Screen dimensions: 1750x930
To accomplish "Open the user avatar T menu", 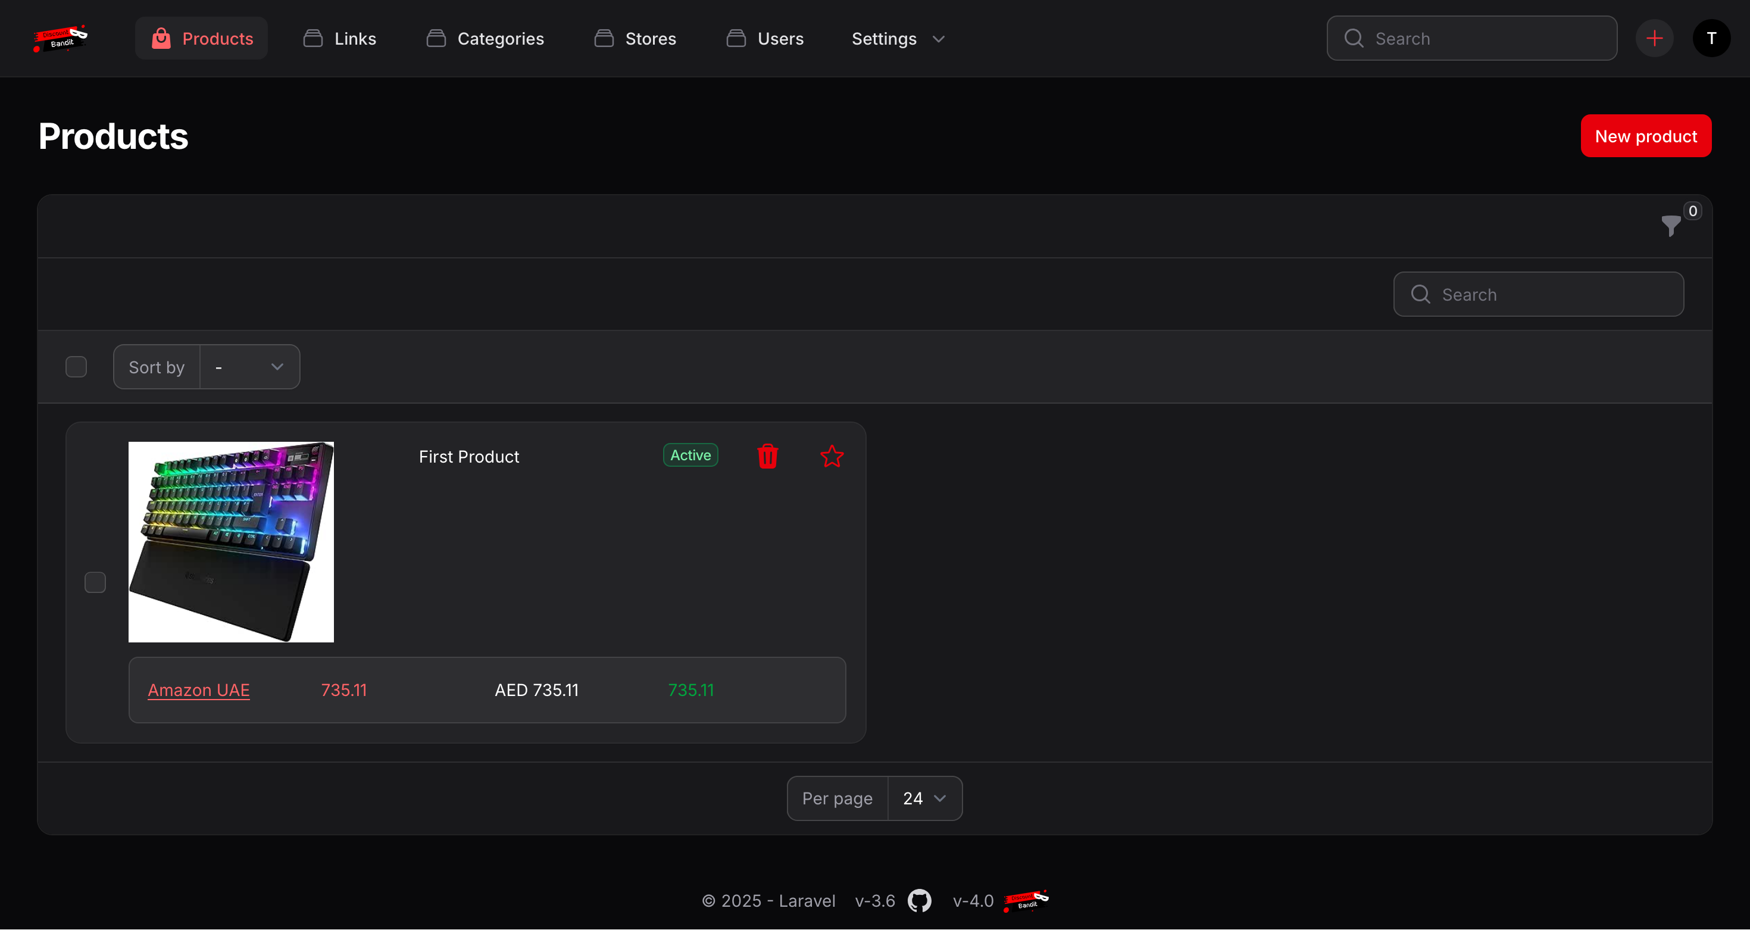I will (x=1711, y=38).
